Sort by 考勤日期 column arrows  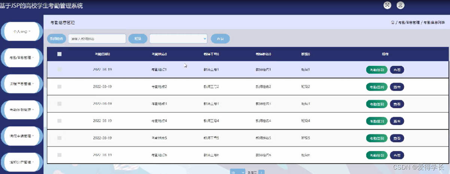109,54
